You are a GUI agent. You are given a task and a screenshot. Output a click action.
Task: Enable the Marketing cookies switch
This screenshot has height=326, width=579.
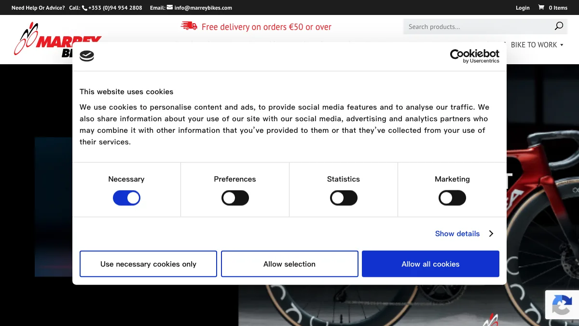tap(452, 198)
